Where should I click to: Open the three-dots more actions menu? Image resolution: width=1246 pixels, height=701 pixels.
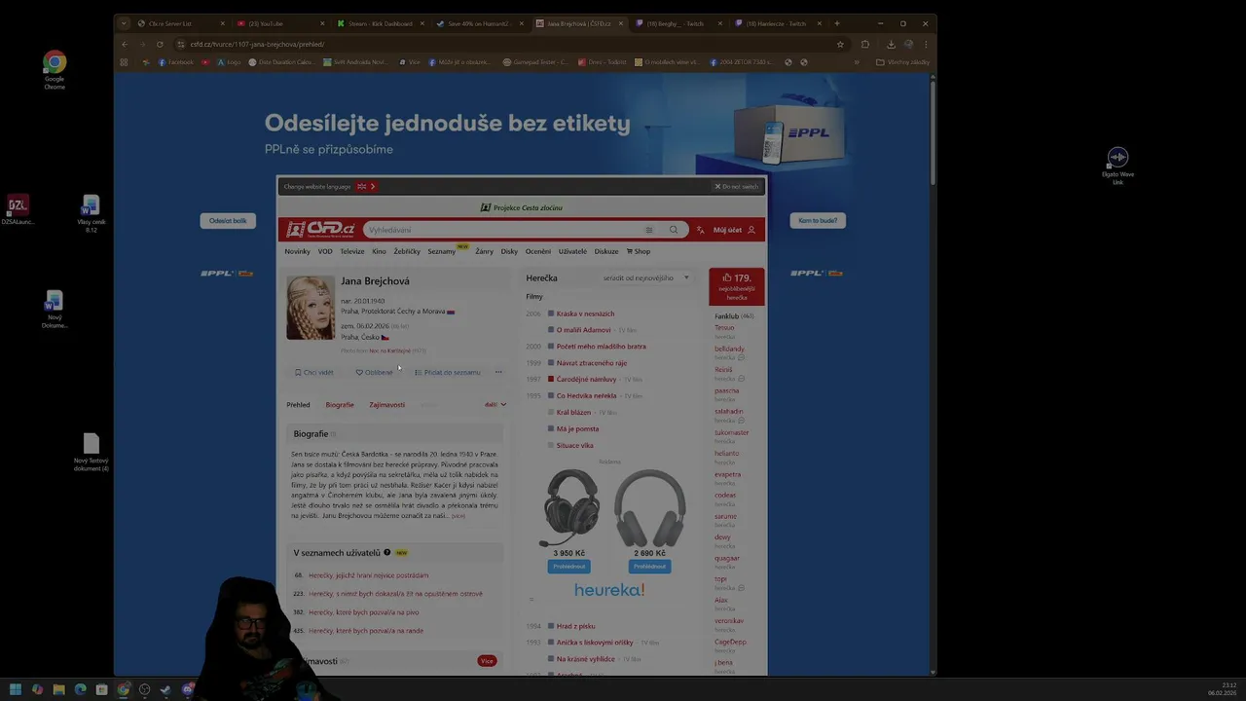click(498, 372)
